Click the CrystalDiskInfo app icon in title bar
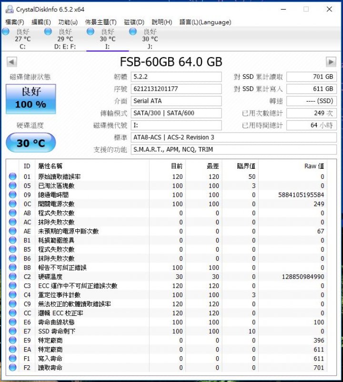 [9, 9]
